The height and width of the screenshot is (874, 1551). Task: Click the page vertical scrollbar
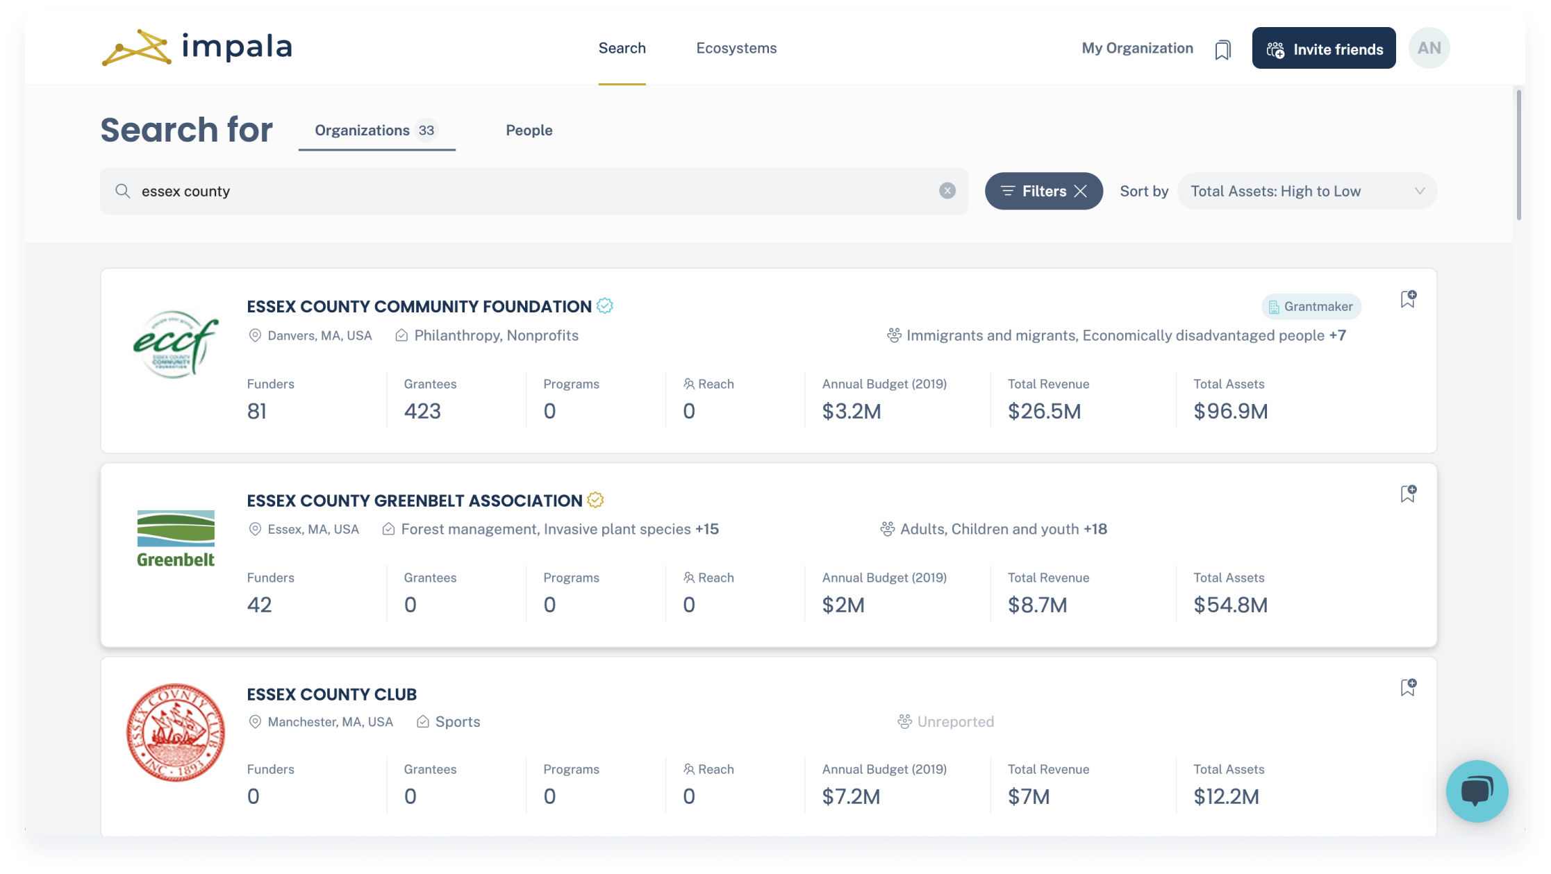point(1518,156)
